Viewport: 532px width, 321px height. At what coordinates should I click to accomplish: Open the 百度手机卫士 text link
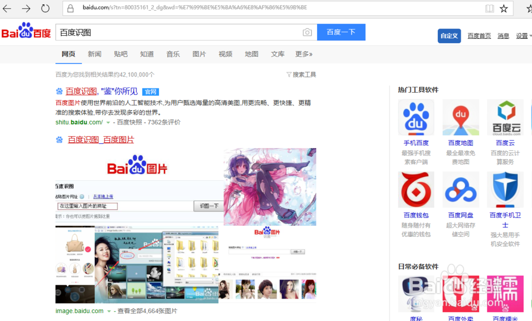[x=505, y=220]
